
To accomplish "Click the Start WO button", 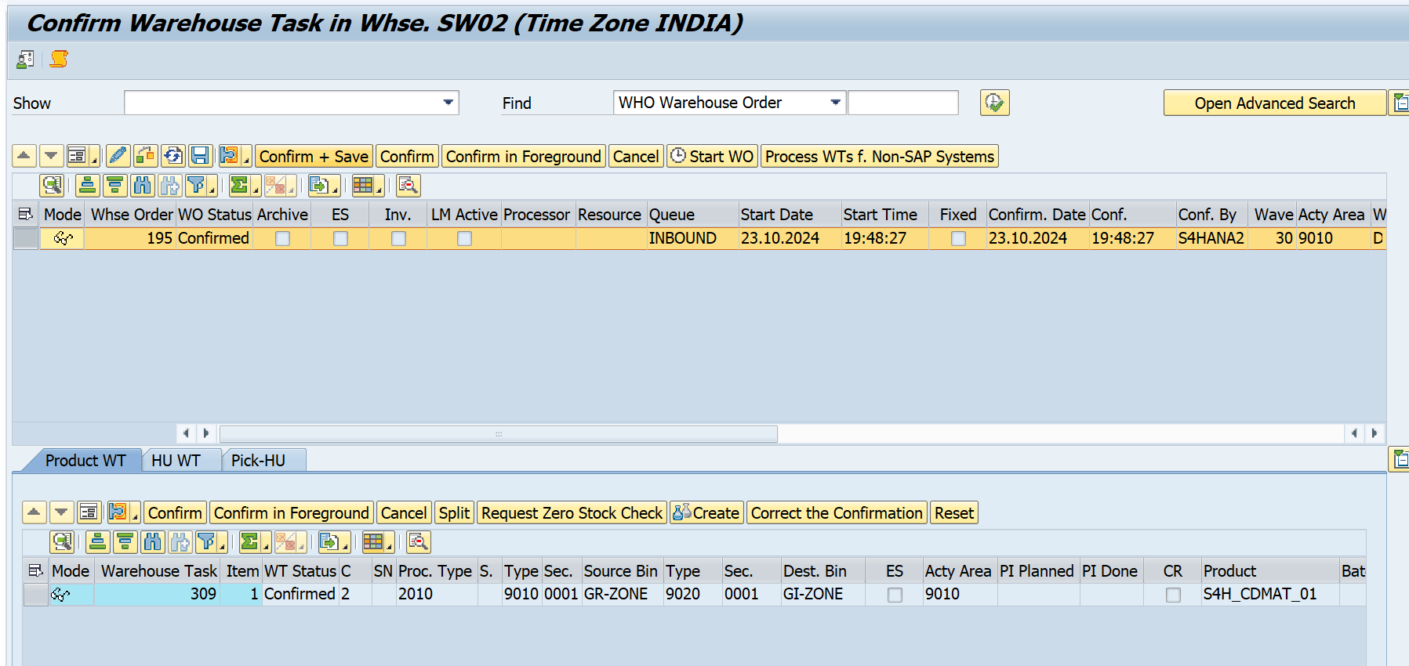I will click(x=712, y=156).
